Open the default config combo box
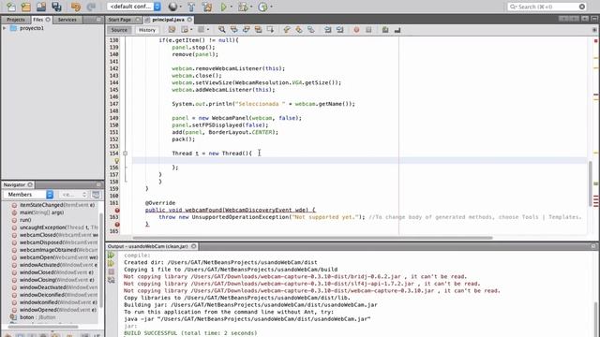This screenshot has height=337, width=600. click(134, 7)
